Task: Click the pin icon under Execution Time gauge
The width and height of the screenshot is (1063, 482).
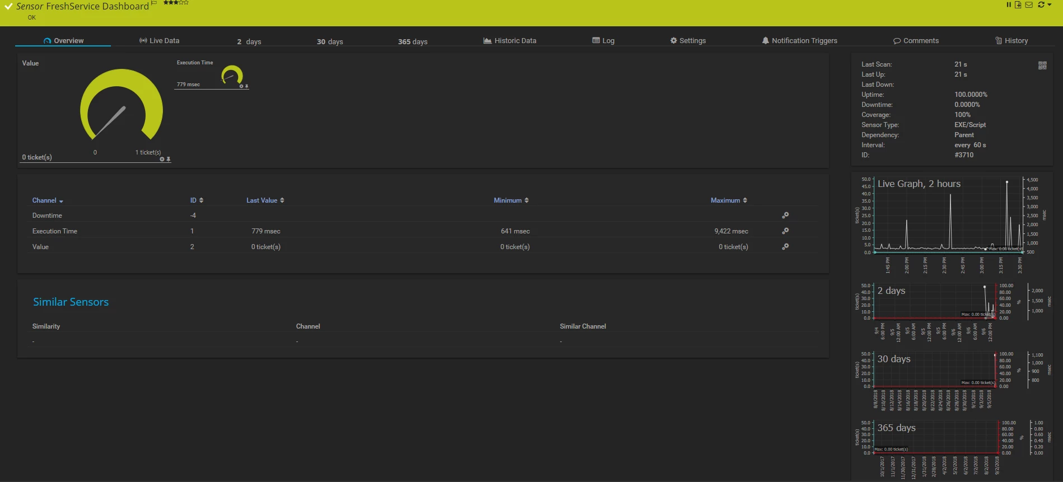Action: point(246,86)
